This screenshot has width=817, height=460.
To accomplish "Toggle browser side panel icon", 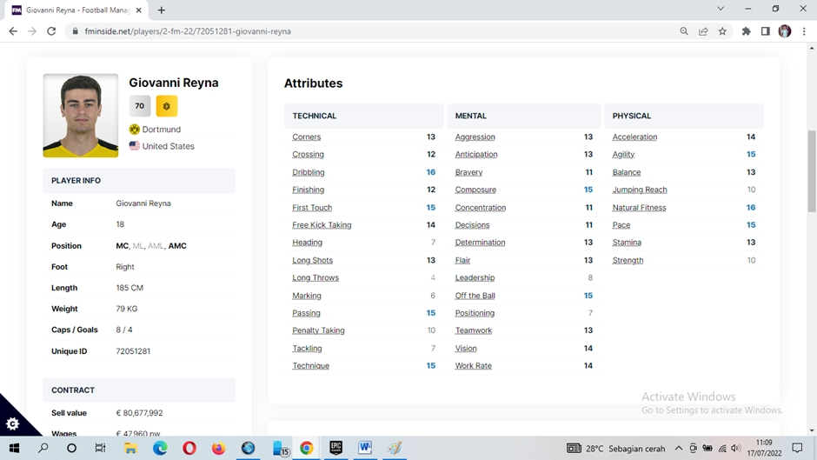I will [x=765, y=31].
